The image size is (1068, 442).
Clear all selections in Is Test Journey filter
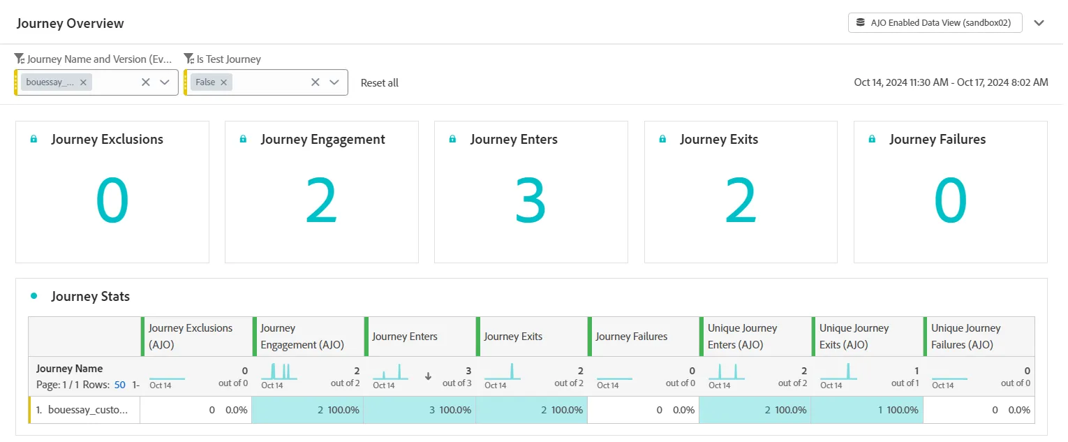[316, 82]
